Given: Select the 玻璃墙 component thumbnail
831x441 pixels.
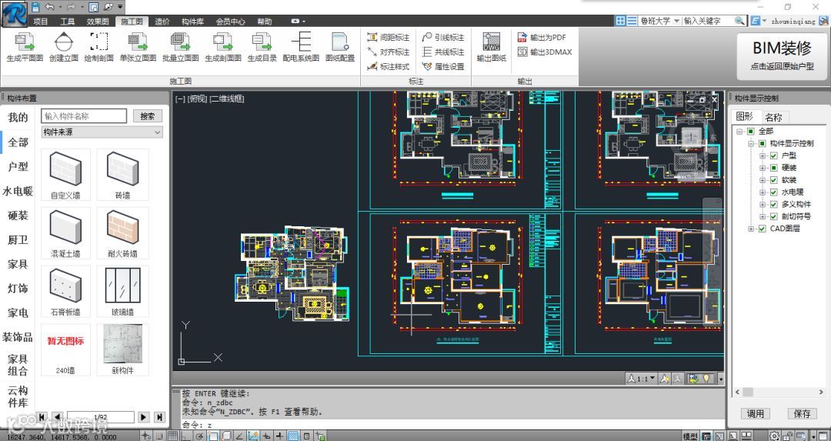Looking at the screenshot, I should (x=122, y=291).
